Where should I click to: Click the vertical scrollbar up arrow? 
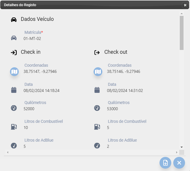[x=181, y=14]
